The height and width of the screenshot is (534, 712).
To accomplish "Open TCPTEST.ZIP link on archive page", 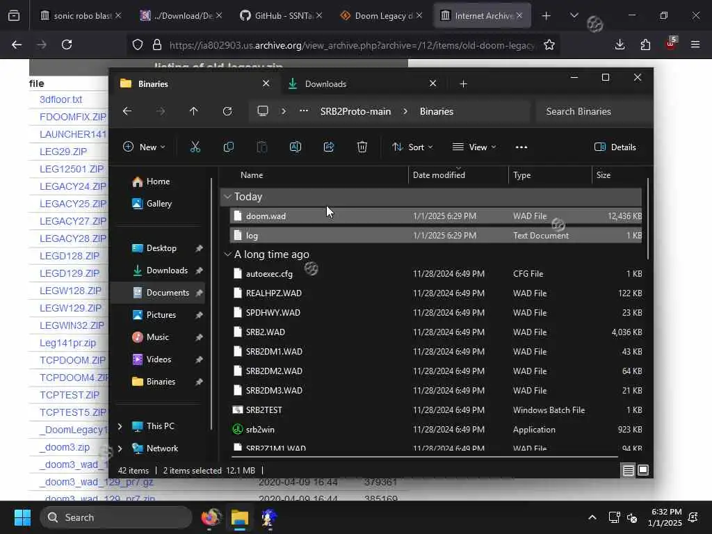I will click(x=70, y=395).
